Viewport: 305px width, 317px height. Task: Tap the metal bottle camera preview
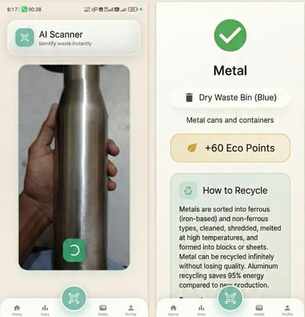tap(74, 167)
